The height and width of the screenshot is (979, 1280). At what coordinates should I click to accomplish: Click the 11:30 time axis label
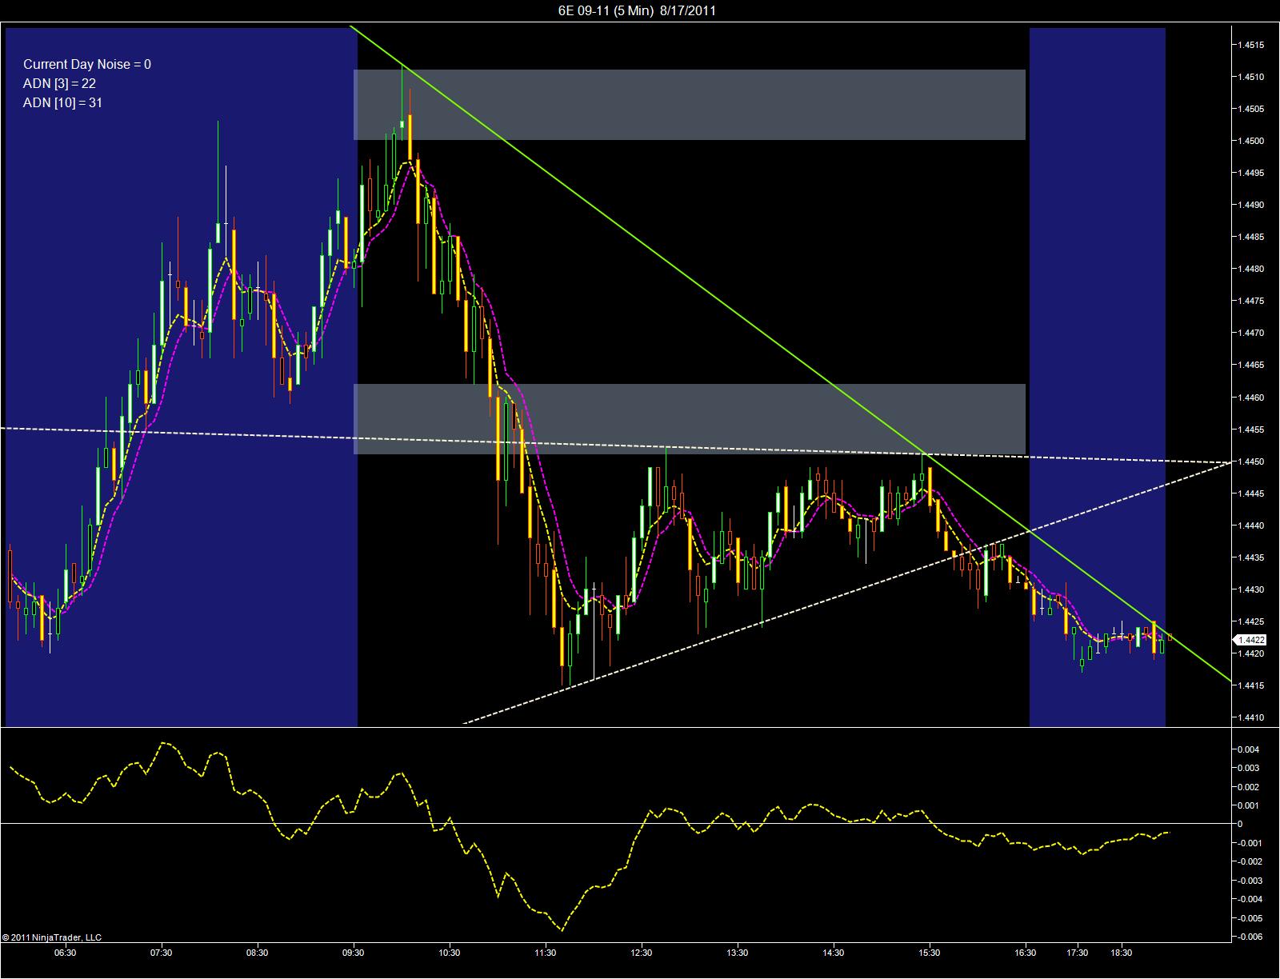[545, 953]
